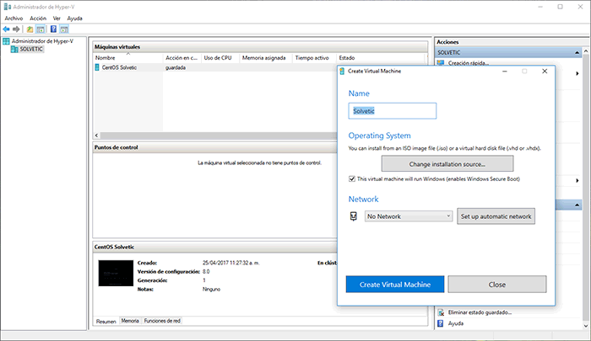Click the Acciones pane scroll up arrow
This screenshot has width=591, height=341.
pos(586,51)
